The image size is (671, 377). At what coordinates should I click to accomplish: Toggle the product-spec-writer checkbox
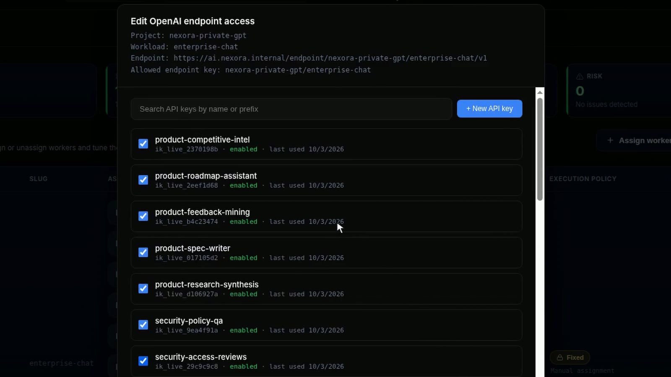coord(143,252)
